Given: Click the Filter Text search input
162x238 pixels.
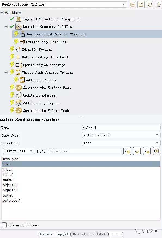Looking at the screenshot, I should pos(84,151).
